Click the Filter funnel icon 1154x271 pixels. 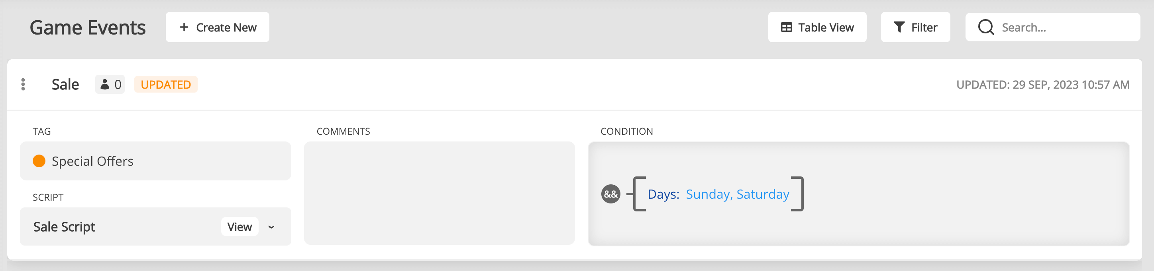click(x=899, y=28)
